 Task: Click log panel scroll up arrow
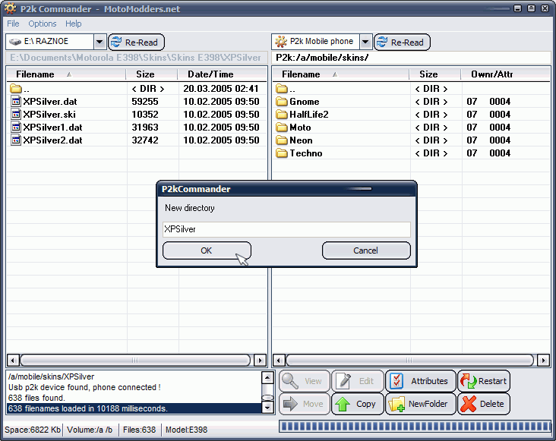pyautogui.click(x=267, y=377)
